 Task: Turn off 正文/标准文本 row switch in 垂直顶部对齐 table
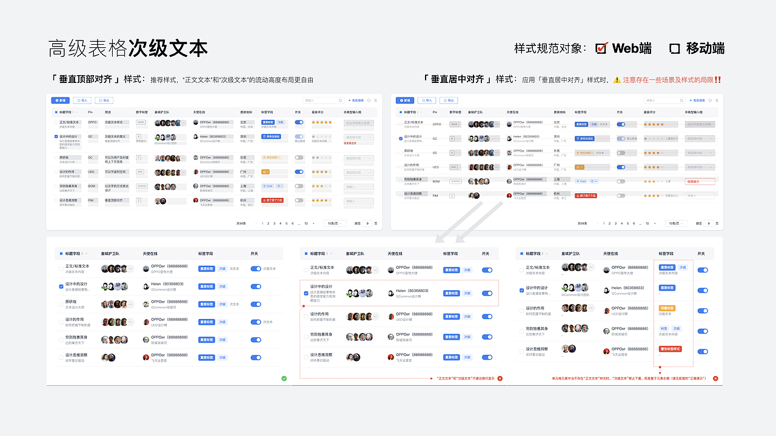(299, 122)
